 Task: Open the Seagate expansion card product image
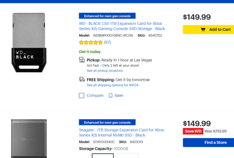click(x=29, y=139)
